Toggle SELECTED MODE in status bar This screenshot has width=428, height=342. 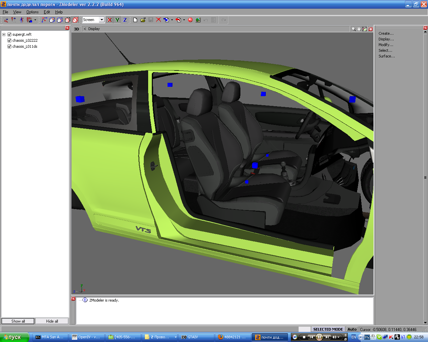[328, 329]
